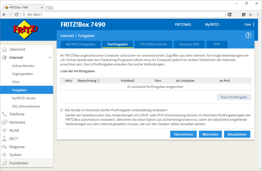Click Neue Portfreigabe button
This screenshot has height=171, width=262.
[234, 97]
